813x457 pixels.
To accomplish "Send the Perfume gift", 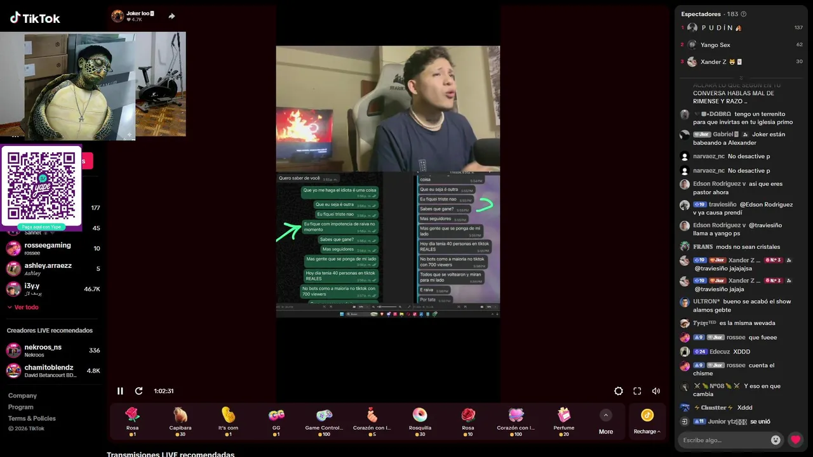I will pyautogui.click(x=564, y=422).
